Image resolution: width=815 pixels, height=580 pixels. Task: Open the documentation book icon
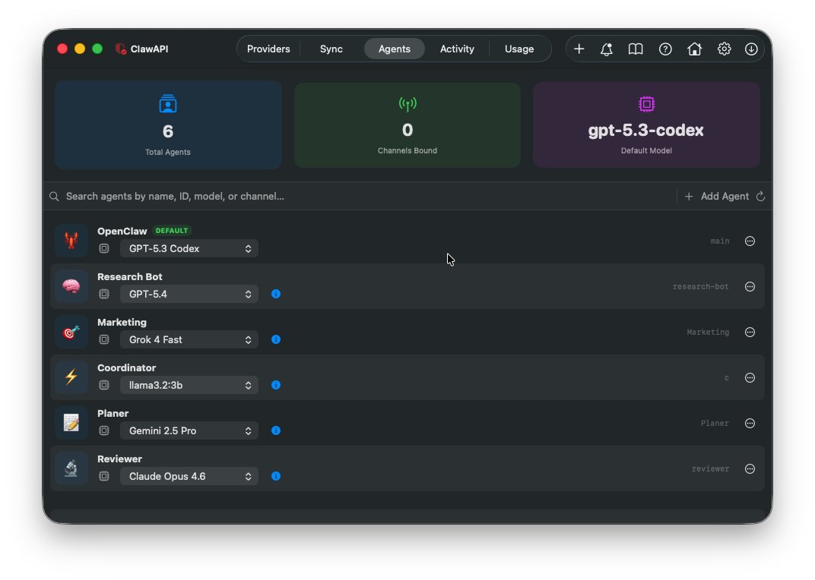pyautogui.click(x=635, y=49)
